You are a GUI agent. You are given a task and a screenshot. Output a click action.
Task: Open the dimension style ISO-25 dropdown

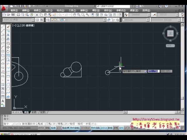(177, 15)
